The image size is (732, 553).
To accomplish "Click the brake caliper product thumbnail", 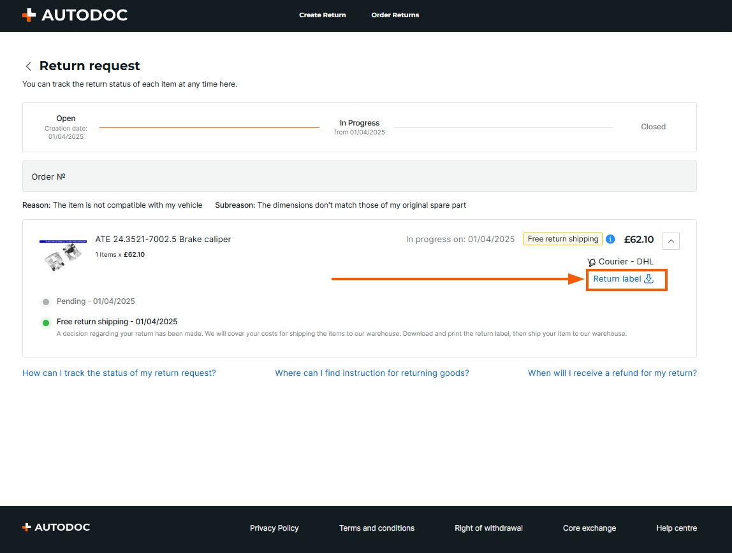I will point(63,255).
